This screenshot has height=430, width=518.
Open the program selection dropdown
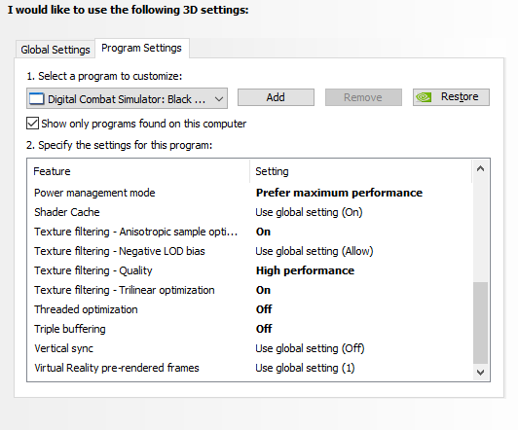pos(127,98)
